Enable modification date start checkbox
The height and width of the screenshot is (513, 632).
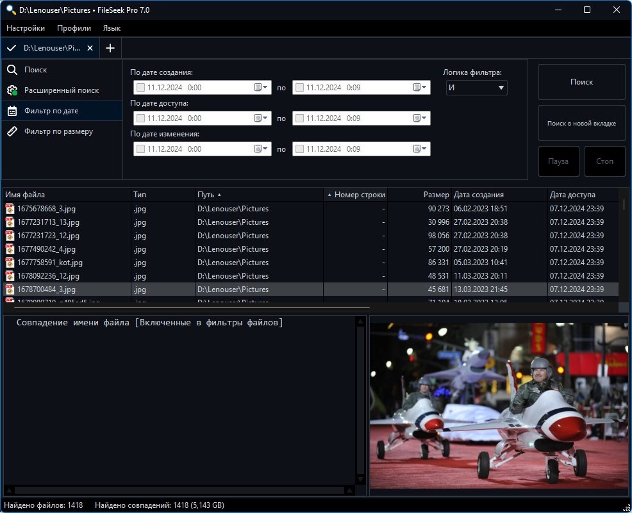[140, 149]
